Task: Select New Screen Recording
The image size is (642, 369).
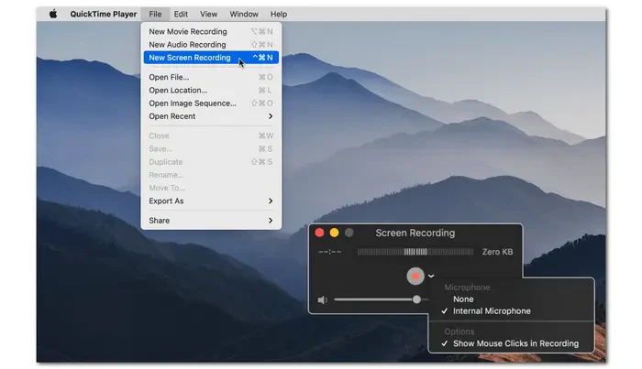Action: [x=211, y=58]
